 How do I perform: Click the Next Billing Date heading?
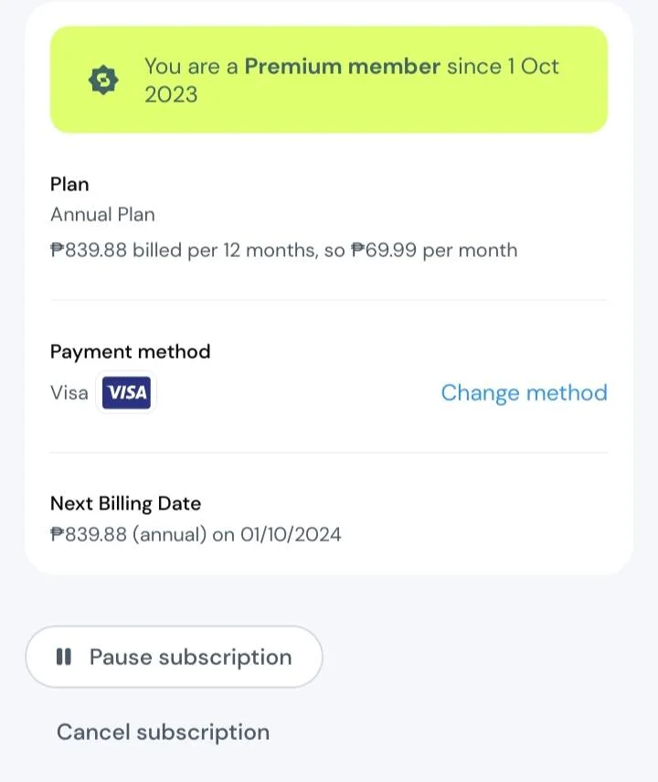point(125,504)
